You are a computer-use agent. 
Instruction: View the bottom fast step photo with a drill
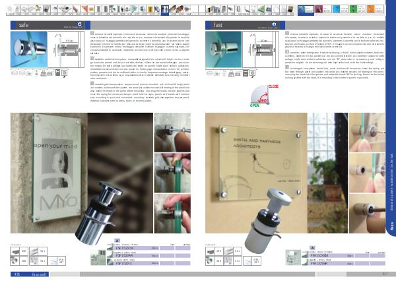pos(367,213)
